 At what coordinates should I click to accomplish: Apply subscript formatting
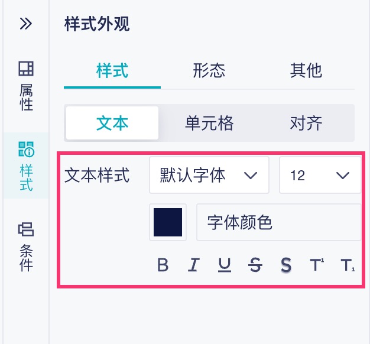[x=348, y=265]
